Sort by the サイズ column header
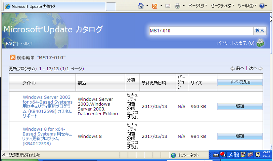273x161 pixels. [x=197, y=83]
